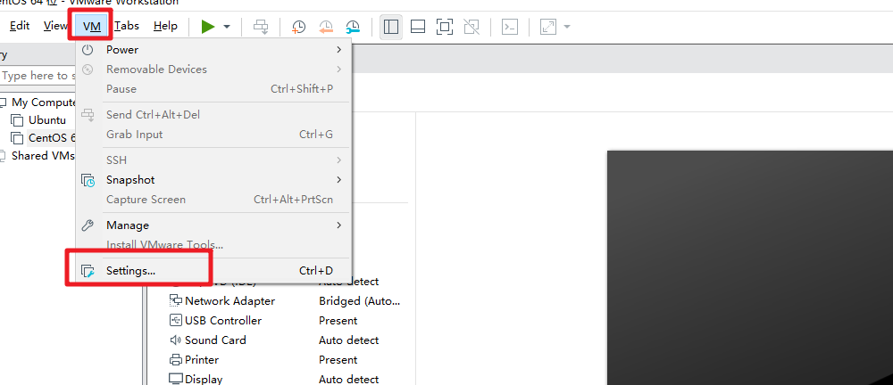Click the Network Adapter icon
Image resolution: width=893 pixels, height=385 pixels.
[175, 301]
